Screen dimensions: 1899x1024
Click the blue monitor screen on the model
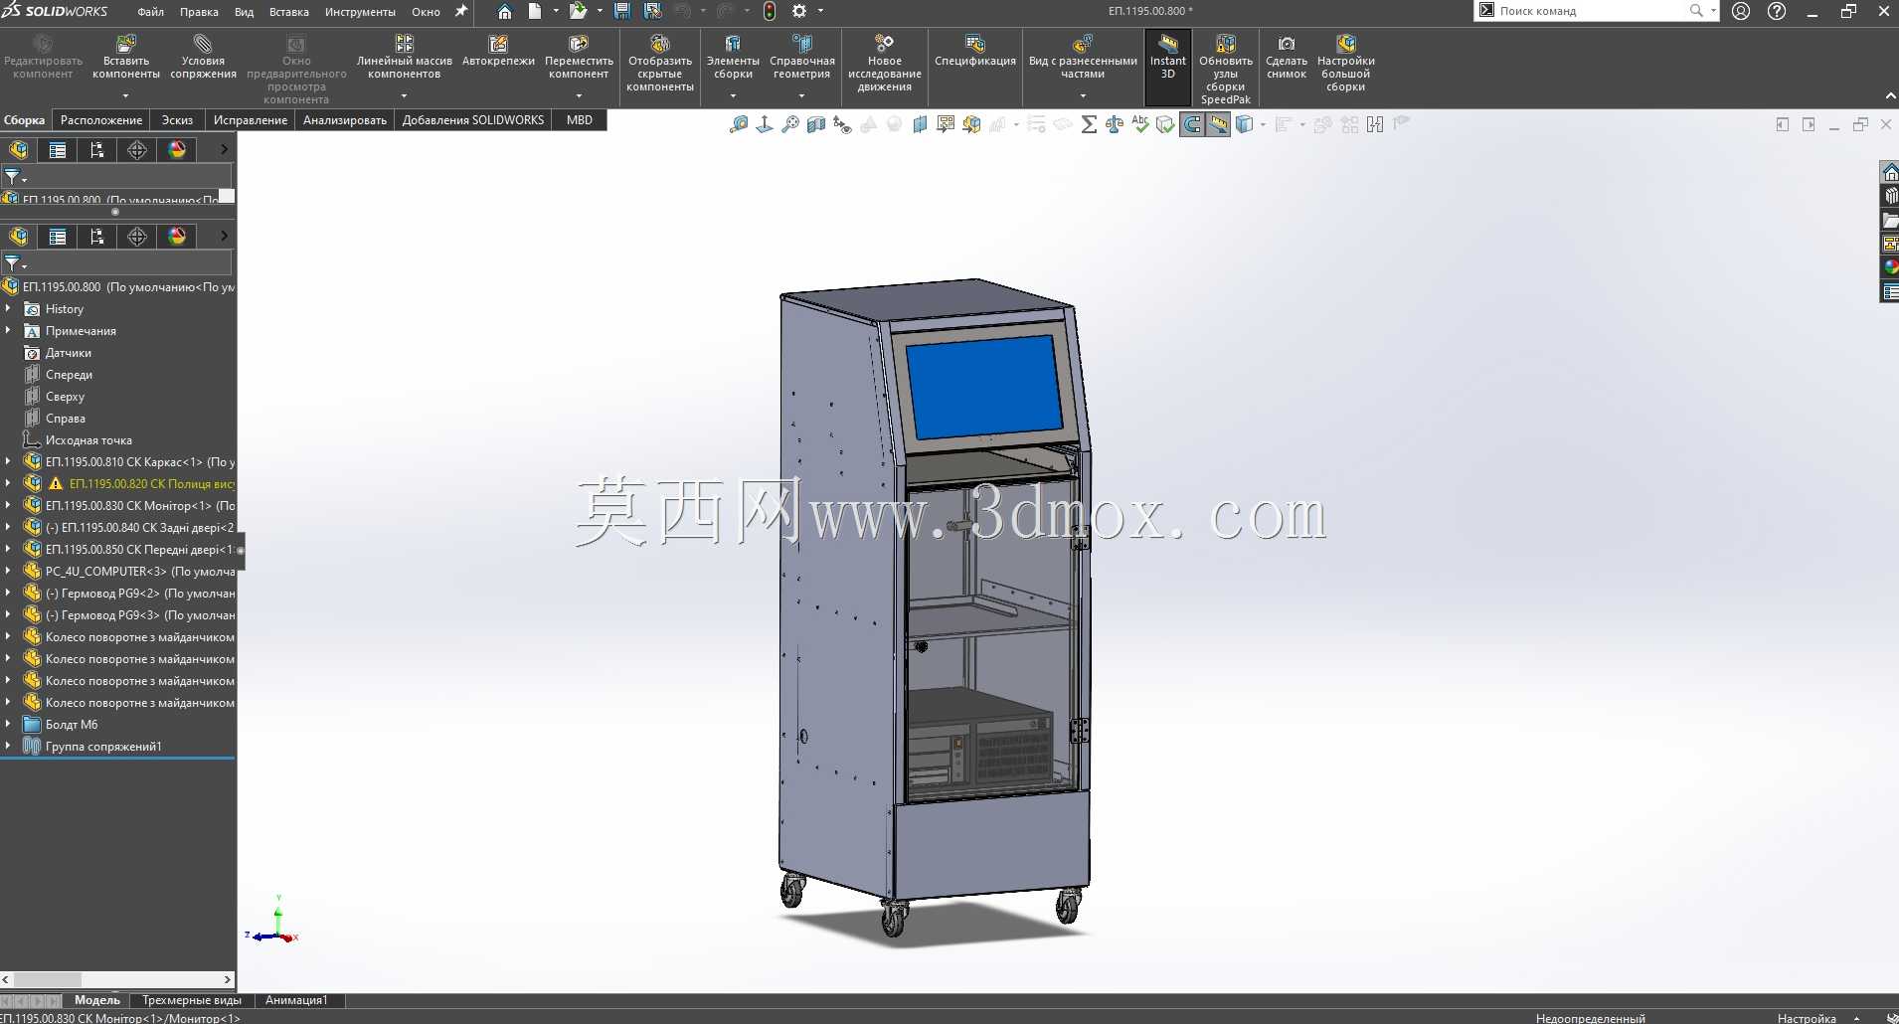(982, 387)
